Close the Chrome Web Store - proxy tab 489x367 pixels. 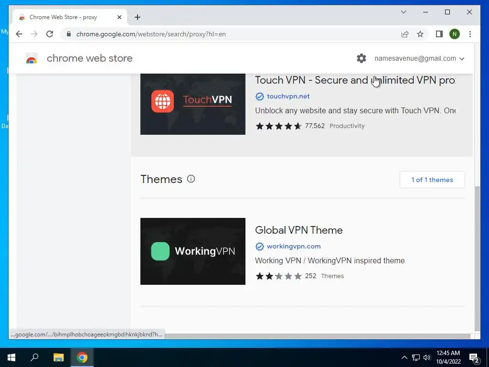119,17
